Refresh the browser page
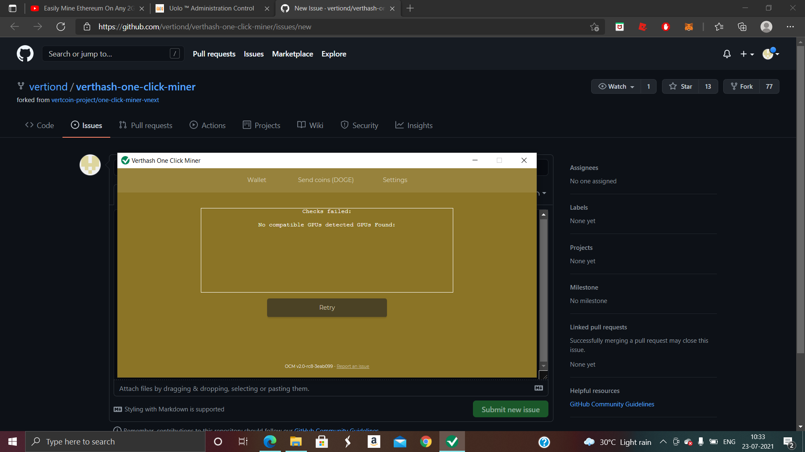 click(x=61, y=27)
